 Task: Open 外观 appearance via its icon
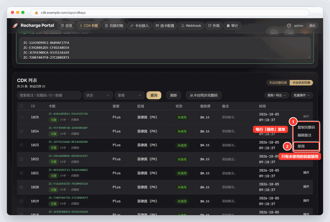(210, 26)
